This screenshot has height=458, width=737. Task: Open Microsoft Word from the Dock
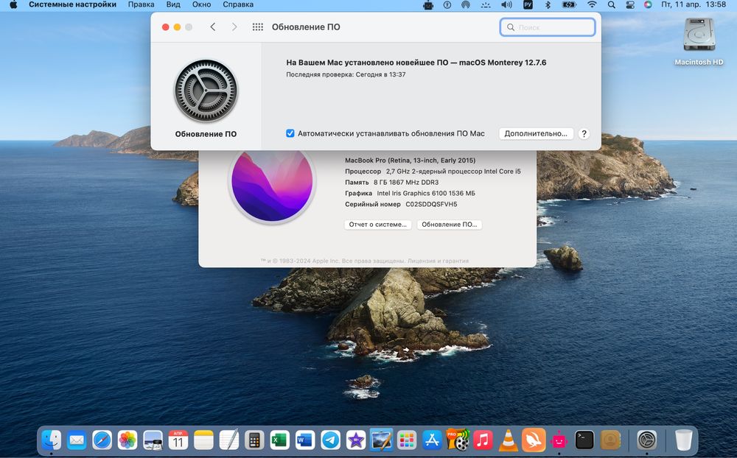305,440
